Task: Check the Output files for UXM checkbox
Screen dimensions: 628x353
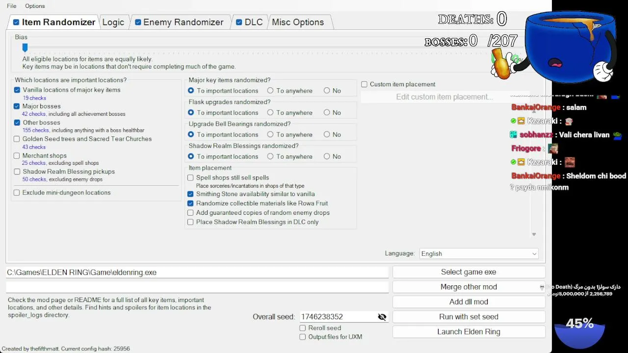Action: pyautogui.click(x=303, y=337)
